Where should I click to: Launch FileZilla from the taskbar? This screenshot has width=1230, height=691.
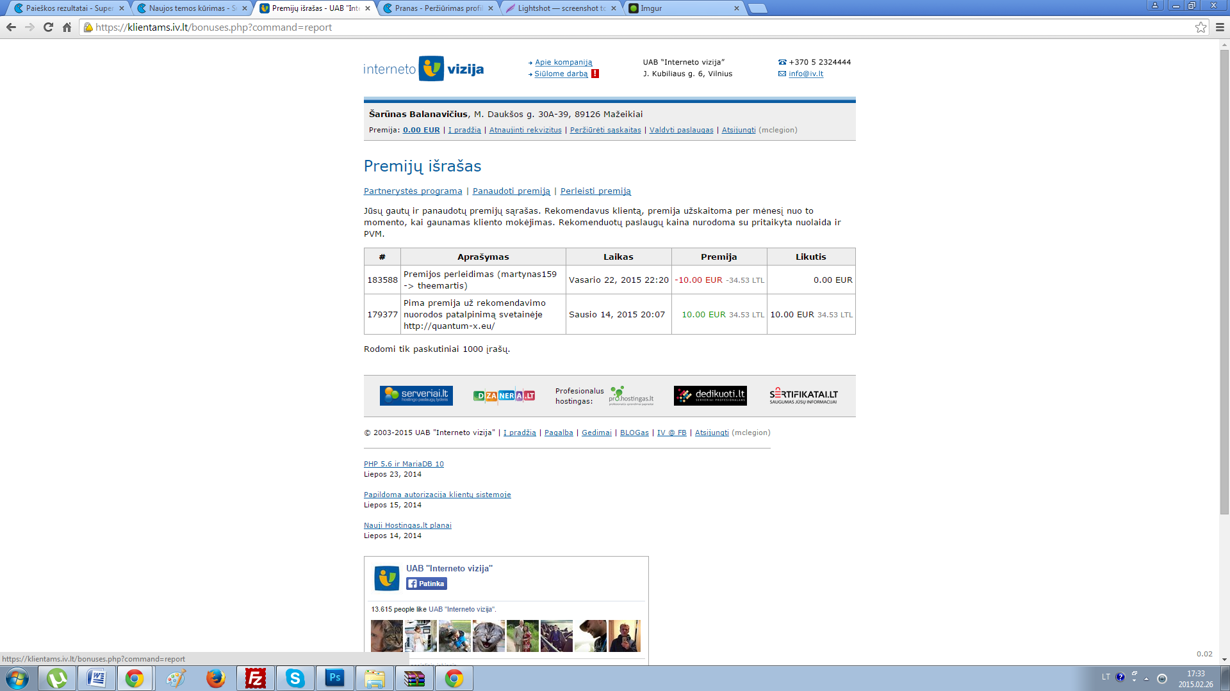point(256,678)
